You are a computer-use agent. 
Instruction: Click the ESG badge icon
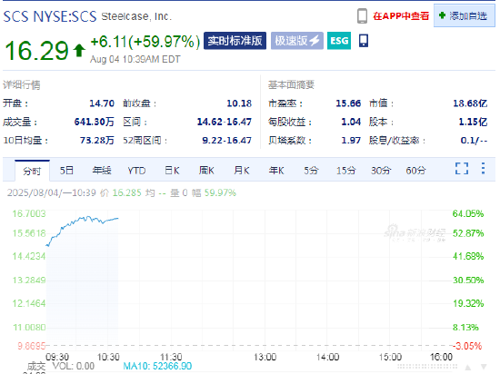[339, 41]
